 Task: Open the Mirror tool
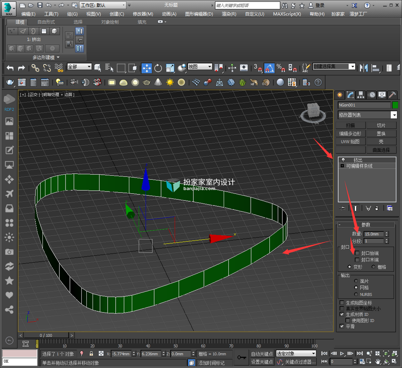[x=363, y=68]
